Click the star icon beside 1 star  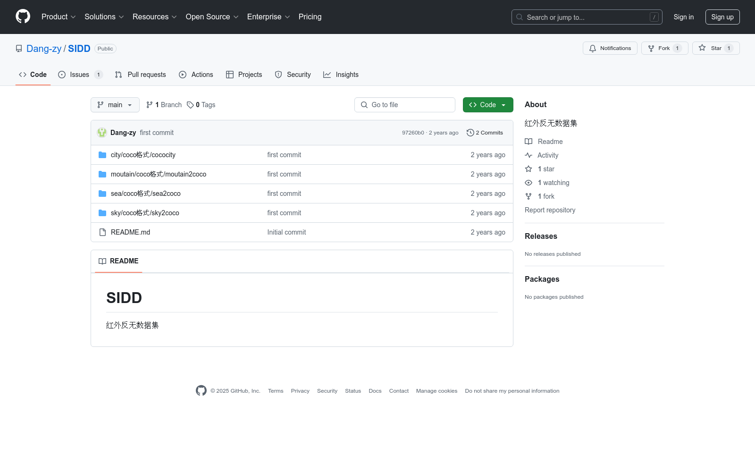pyautogui.click(x=528, y=169)
